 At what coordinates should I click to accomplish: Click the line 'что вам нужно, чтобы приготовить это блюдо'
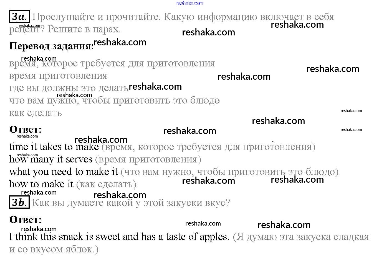pos(114,100)
